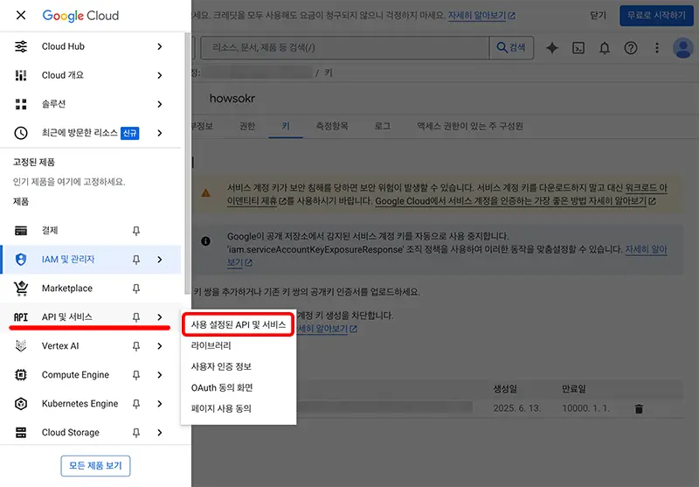
Task: Focus the resource search input field
Action: pos(345,48)
